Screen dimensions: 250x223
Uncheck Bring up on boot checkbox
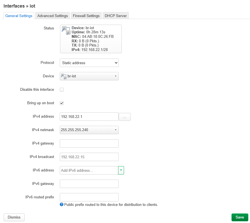62,103
